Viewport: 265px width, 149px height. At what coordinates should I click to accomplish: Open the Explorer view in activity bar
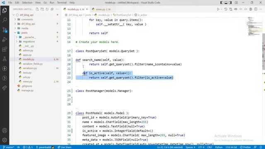[5, 10]
